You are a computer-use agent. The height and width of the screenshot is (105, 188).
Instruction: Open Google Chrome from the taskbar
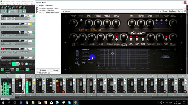[27, 102]
